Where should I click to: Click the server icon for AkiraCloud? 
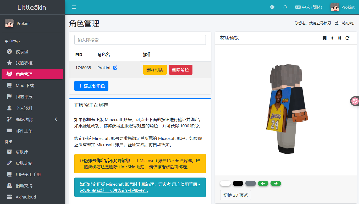pos(9,197)
